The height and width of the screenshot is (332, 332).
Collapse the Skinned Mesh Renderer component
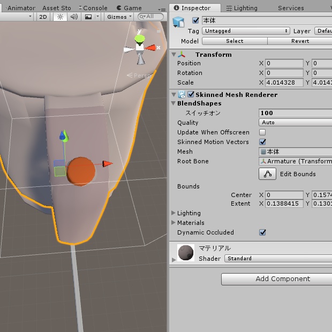174,95
